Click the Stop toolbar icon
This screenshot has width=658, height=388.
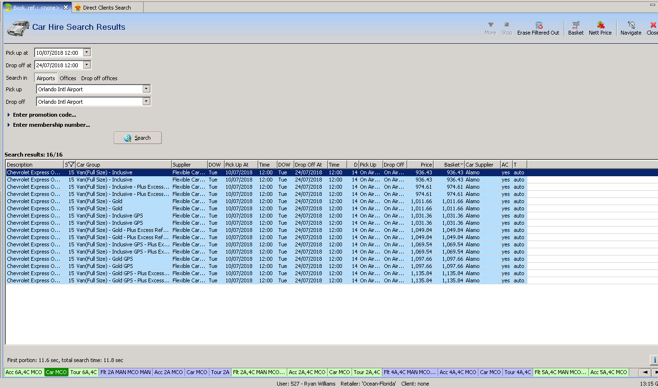pos(507,25)
